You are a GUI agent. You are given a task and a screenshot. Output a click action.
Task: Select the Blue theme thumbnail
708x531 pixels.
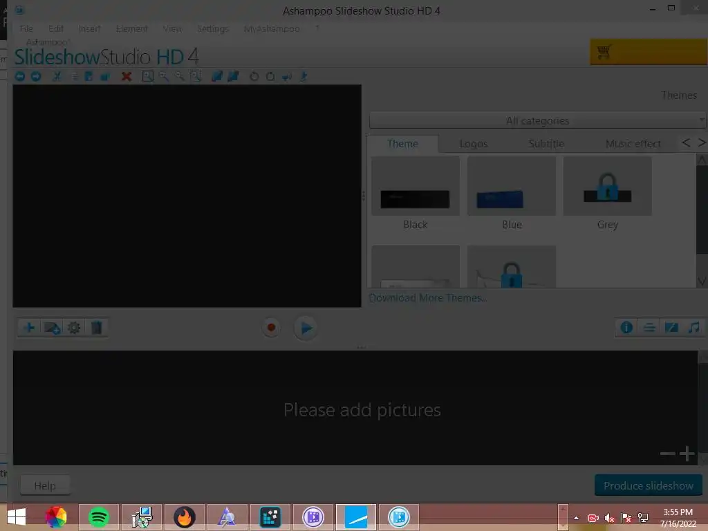point(512,186)
